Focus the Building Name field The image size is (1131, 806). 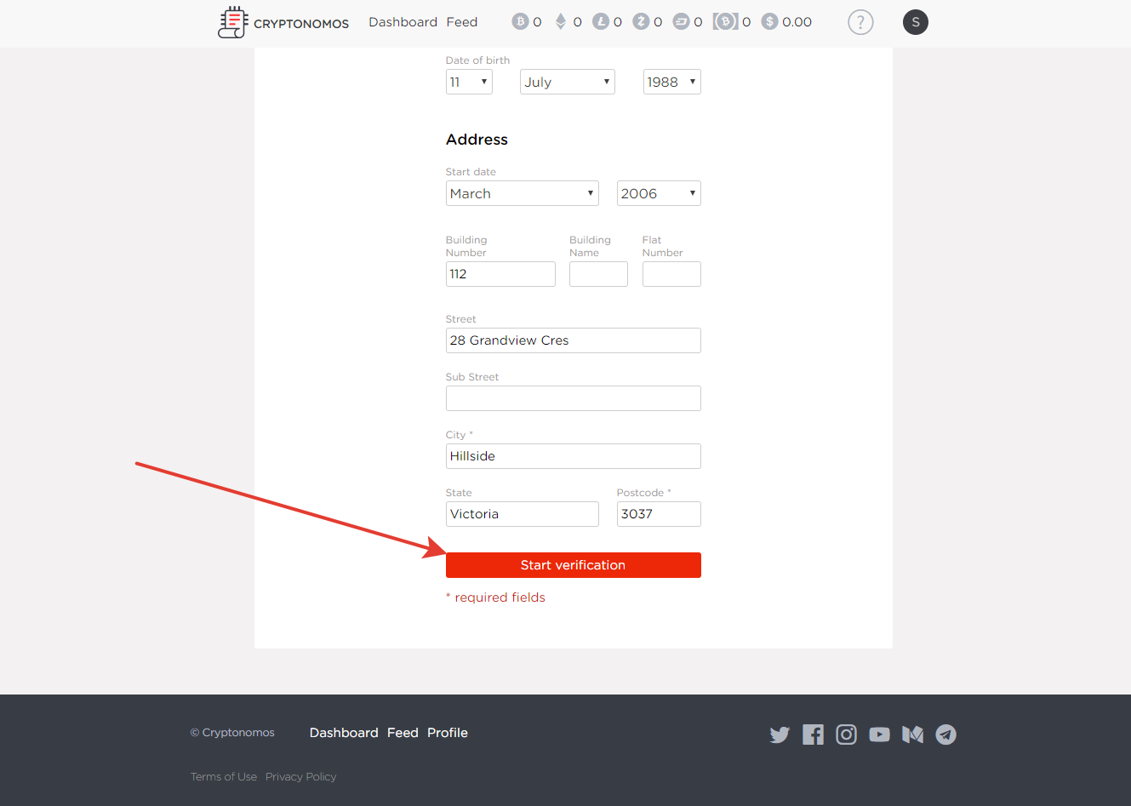coord(598,274)
